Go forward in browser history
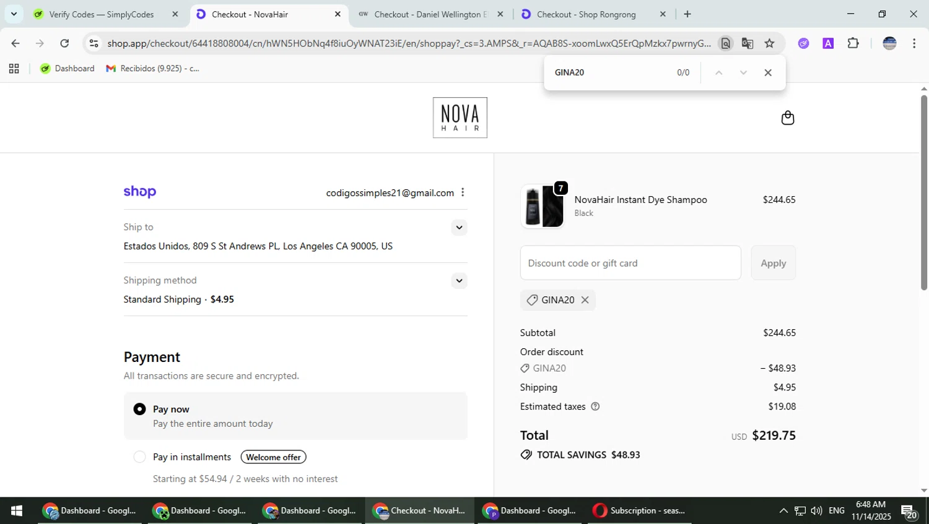929x524 pixels. (40, 43)
